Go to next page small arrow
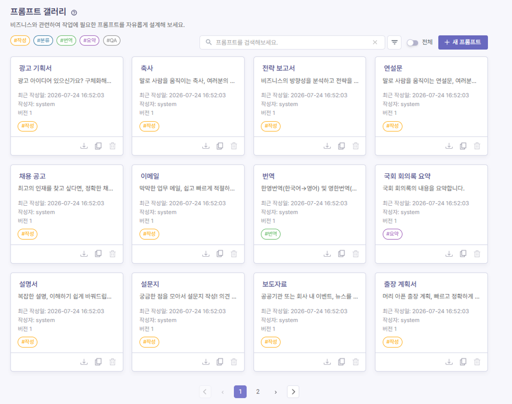The image size is (512, 404). coord(275,392)
